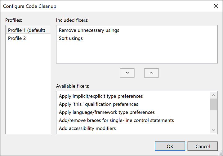The width and height of the screenshot is (223, 156).
Task: Select 'Apply language/framework type preferences'
Action: (107, 112)
